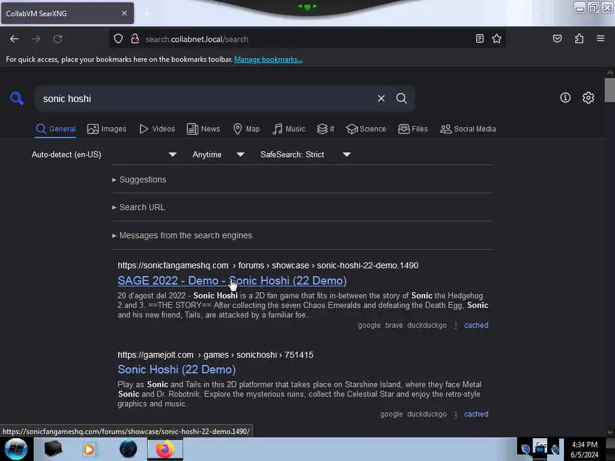
Task: Reload the current page
Action: [58, 39]
